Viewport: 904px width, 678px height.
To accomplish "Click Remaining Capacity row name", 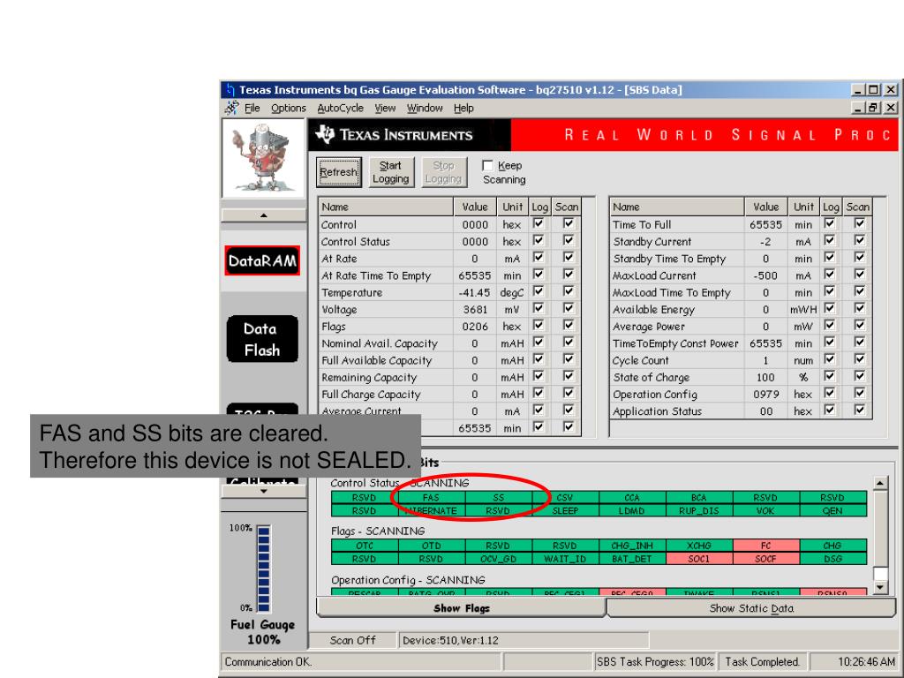I will (369, 378).
